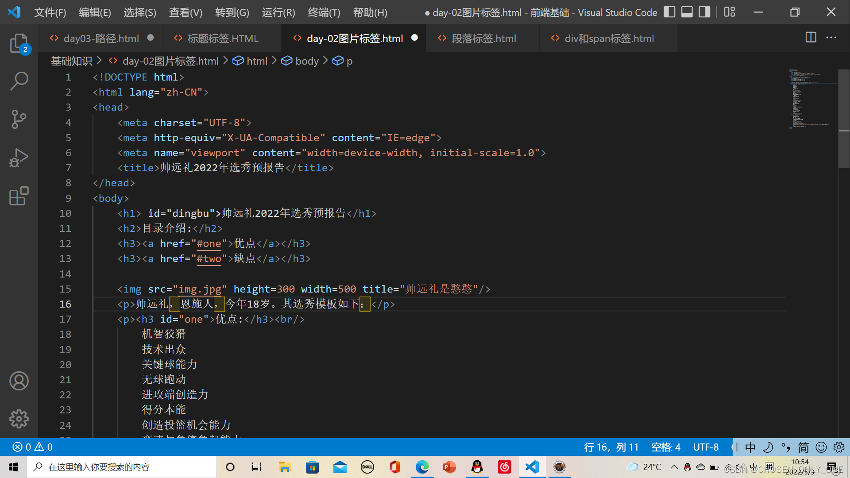Toggle IME Chinese/English mode 中 indicator
The width and height of the screenshot is (850, 478).
pyautogui.click(x=750, y=447)
